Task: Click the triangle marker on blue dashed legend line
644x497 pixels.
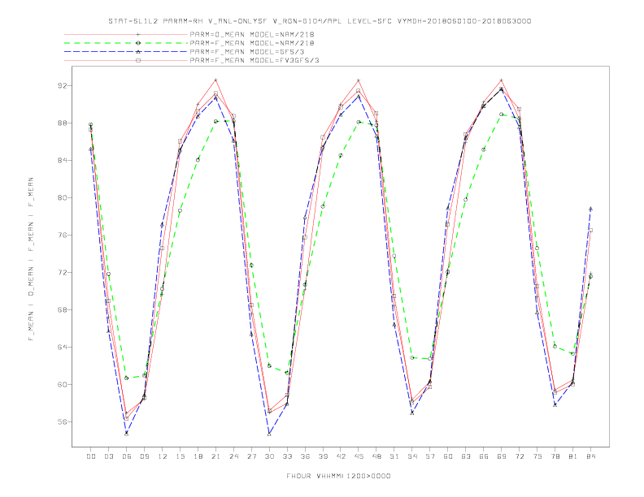Action: click(138, 52)
